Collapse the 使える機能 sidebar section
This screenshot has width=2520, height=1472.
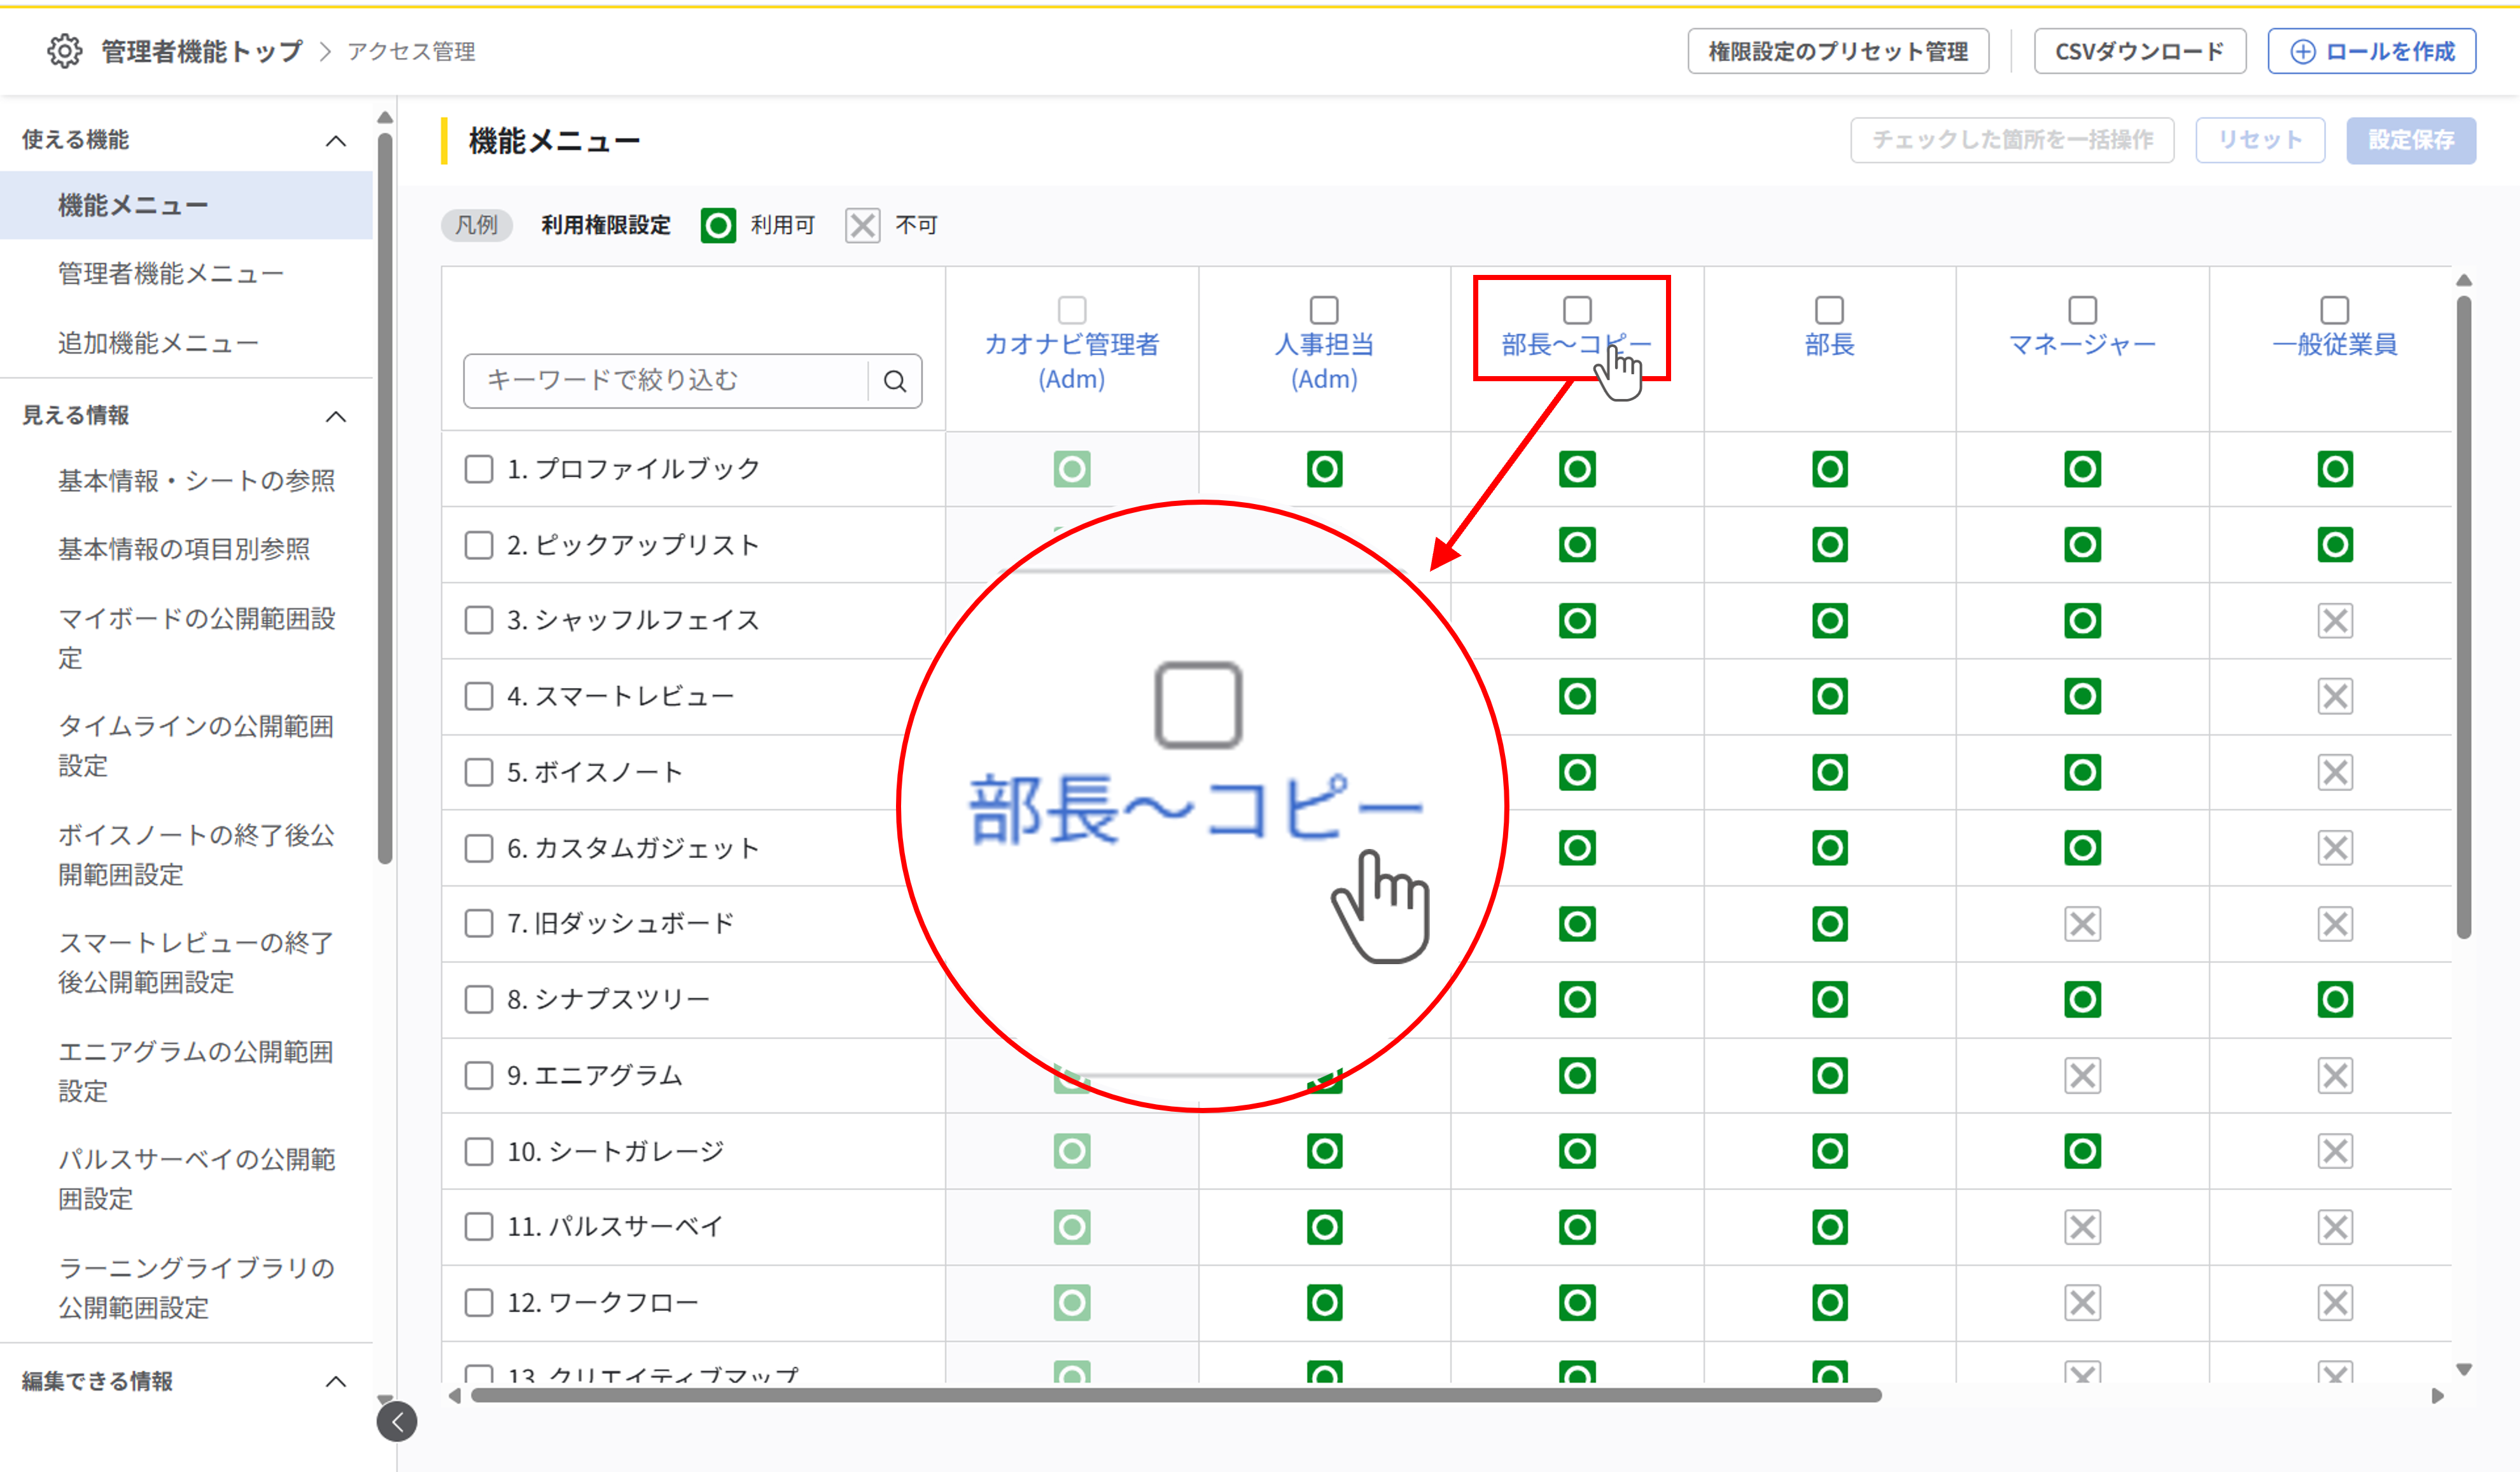point(336,141)
